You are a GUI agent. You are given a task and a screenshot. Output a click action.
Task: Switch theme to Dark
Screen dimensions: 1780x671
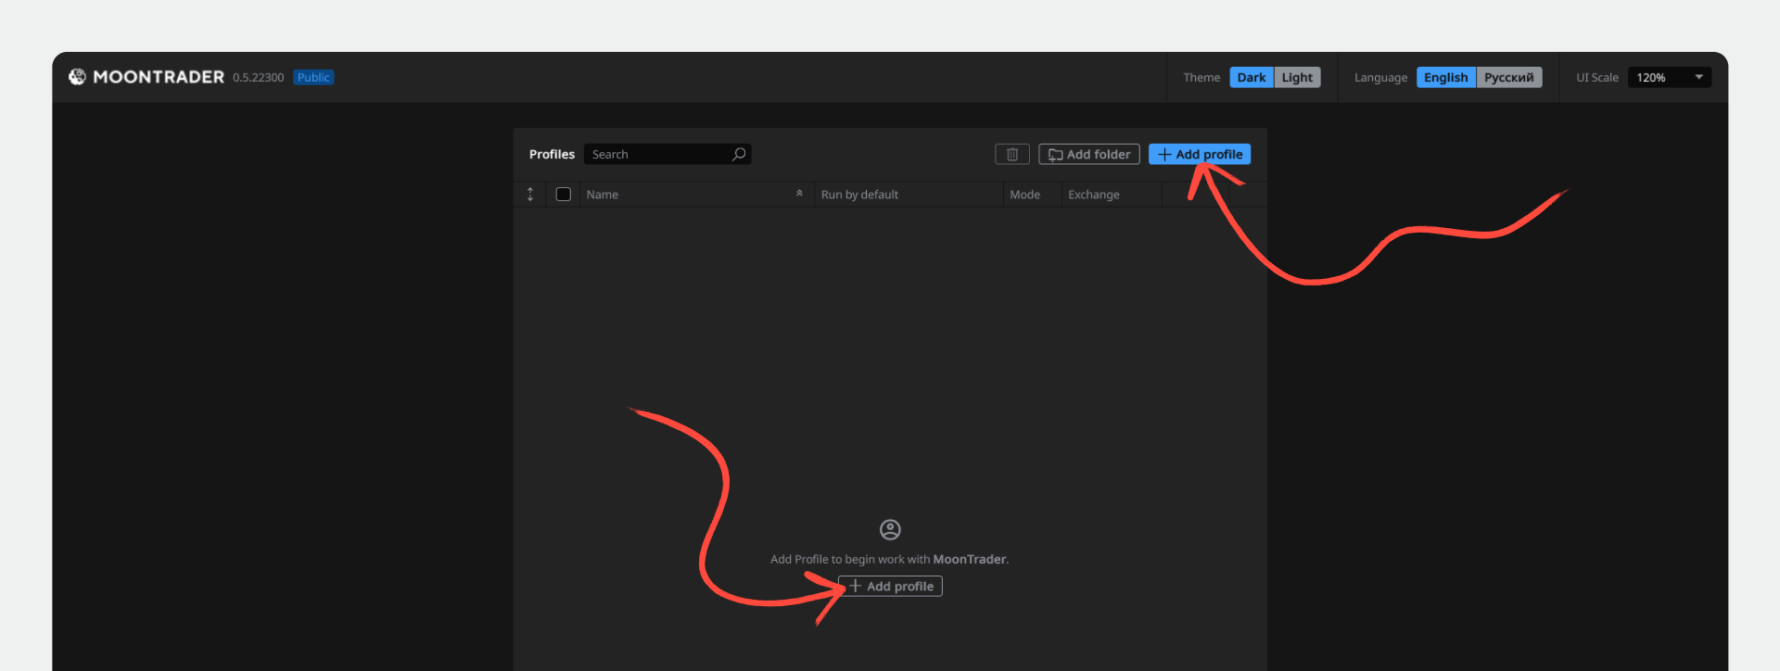pyautogui.click(x=1251, y=78)
